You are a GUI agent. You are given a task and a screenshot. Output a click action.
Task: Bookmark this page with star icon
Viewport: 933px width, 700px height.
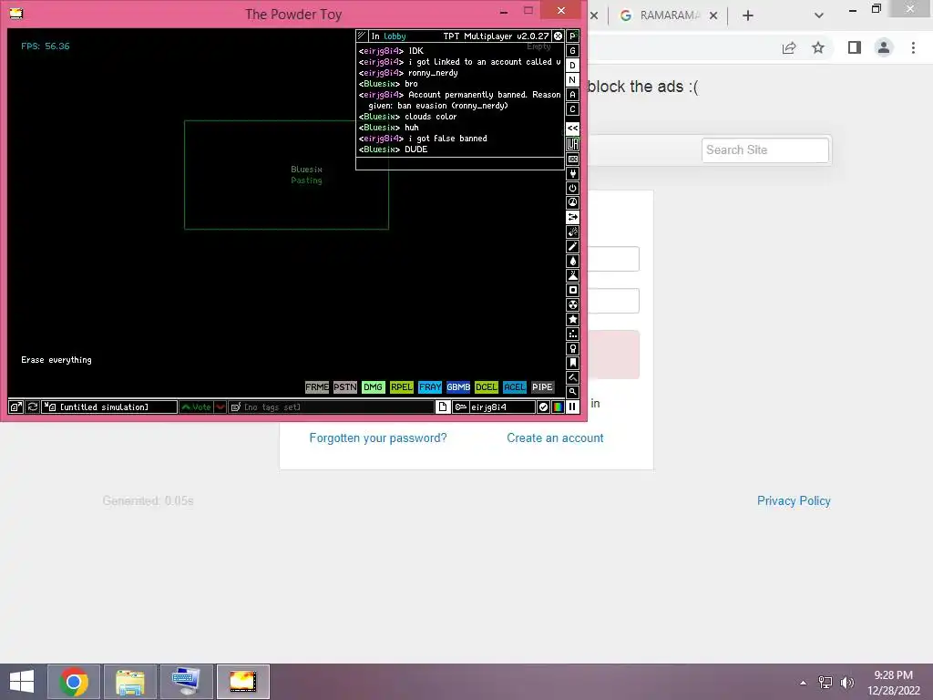(818, 47)
